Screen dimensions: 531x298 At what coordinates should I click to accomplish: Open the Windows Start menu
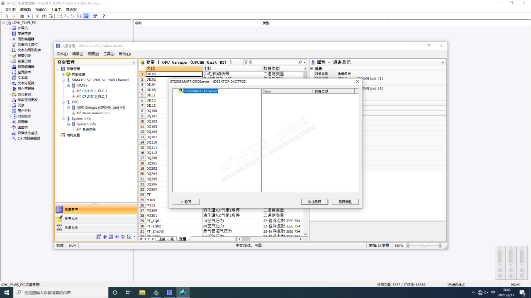(6, 292)
